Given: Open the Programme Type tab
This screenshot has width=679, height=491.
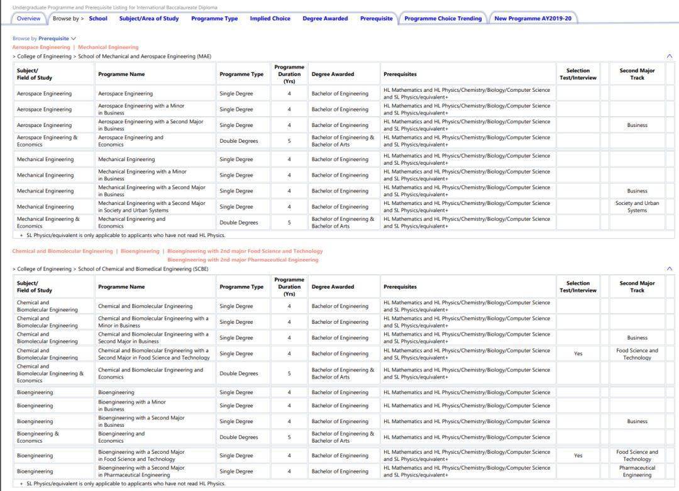Looking at the screenshot, I should (214, 18).
